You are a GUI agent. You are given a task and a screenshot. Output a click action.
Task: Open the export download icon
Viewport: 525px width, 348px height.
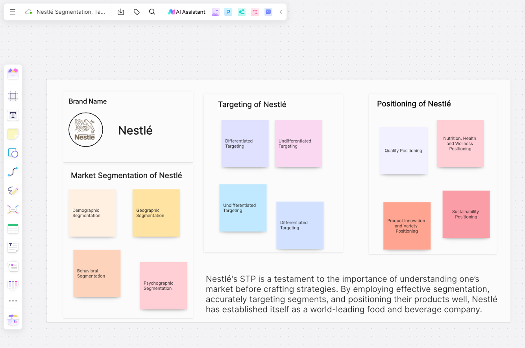tap(121, 12)
